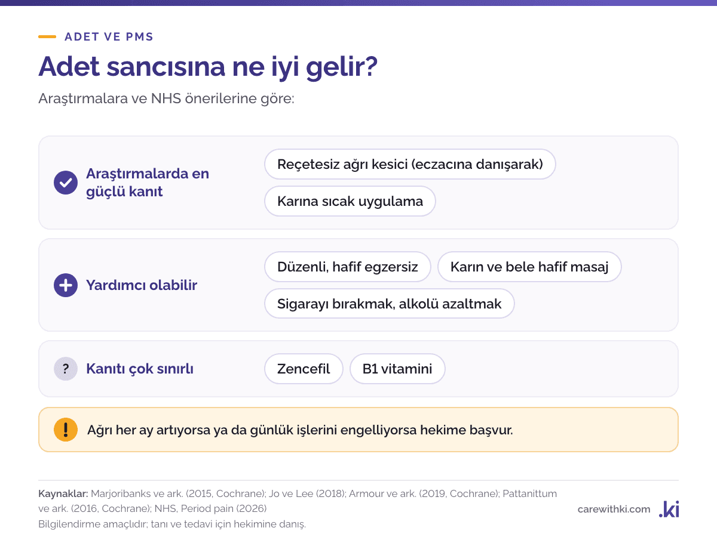Click the .ki logo
The image size is (717, 537).
[x=669, y=509]
